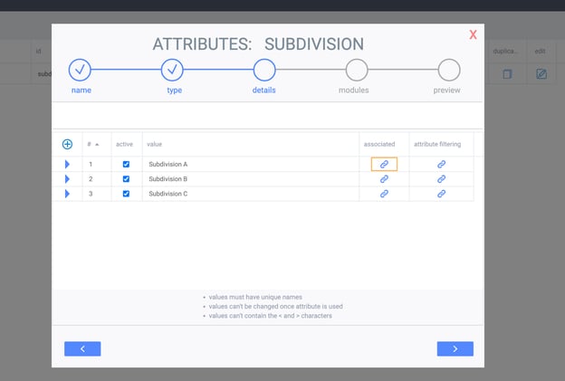Go to the name step
Image resolution: width=565 pixels, height=381 pixels.
[81, 70]
